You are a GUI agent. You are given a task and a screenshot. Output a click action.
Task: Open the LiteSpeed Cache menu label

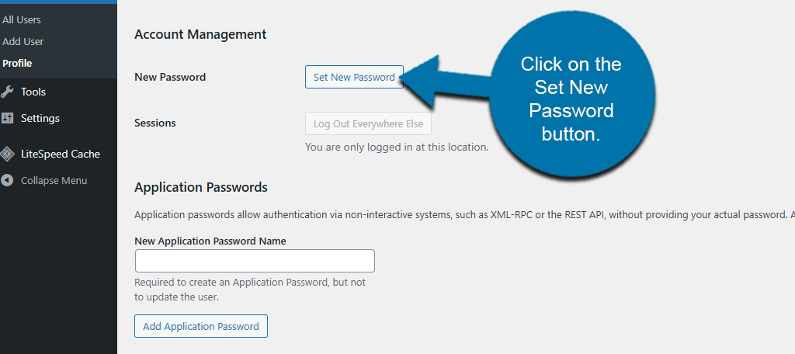(61, 154)
